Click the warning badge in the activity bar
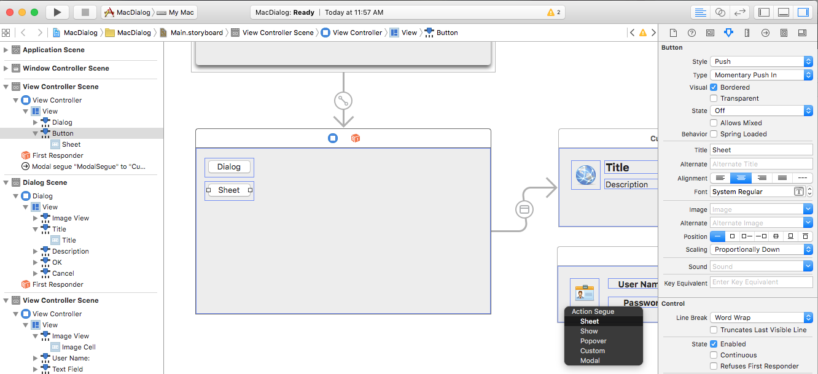Screen dimensions: 818x374 click(x=555, y=12)
